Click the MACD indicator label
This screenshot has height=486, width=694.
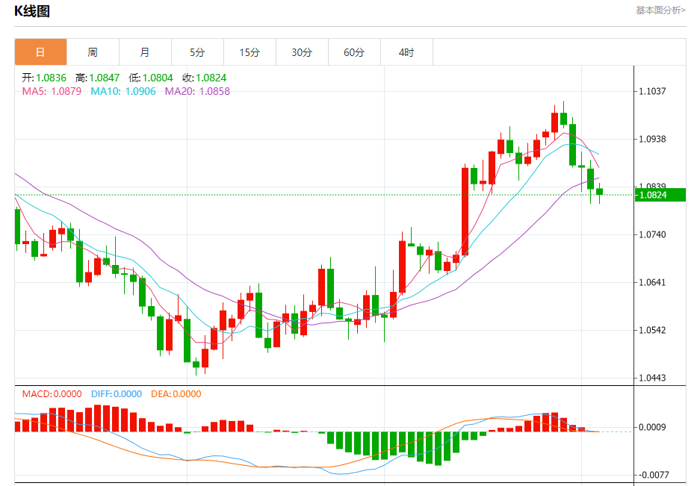coord(52,394)
